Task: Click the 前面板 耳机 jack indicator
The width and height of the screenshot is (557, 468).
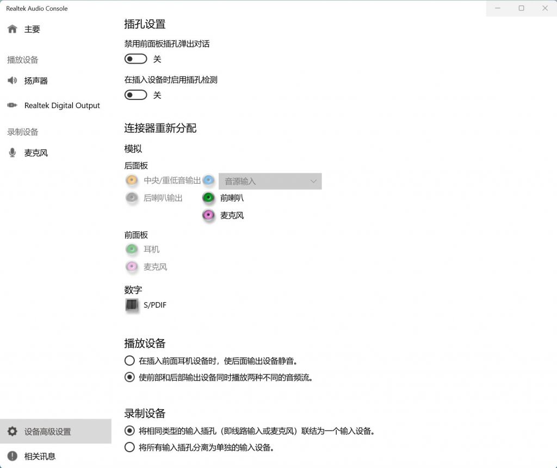Action: click(x=132, y=249)
